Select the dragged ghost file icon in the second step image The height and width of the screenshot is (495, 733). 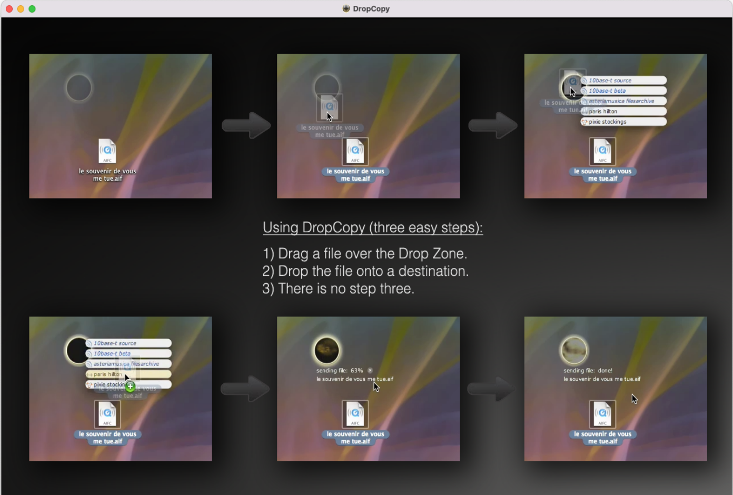pyautogui.click(x=329, y=108)
